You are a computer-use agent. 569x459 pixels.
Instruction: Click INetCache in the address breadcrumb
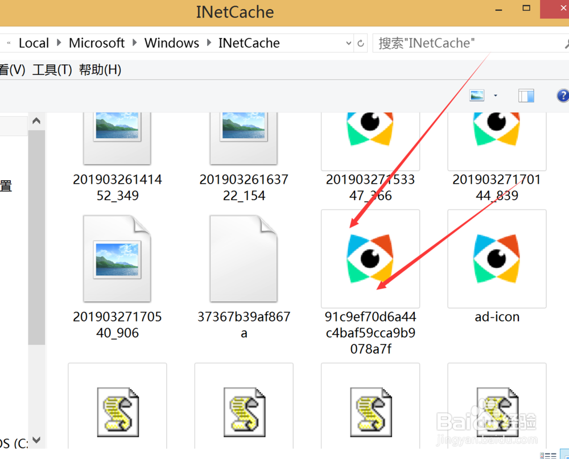249,43
